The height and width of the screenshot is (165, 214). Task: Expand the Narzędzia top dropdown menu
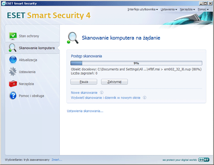click(187, 10)
